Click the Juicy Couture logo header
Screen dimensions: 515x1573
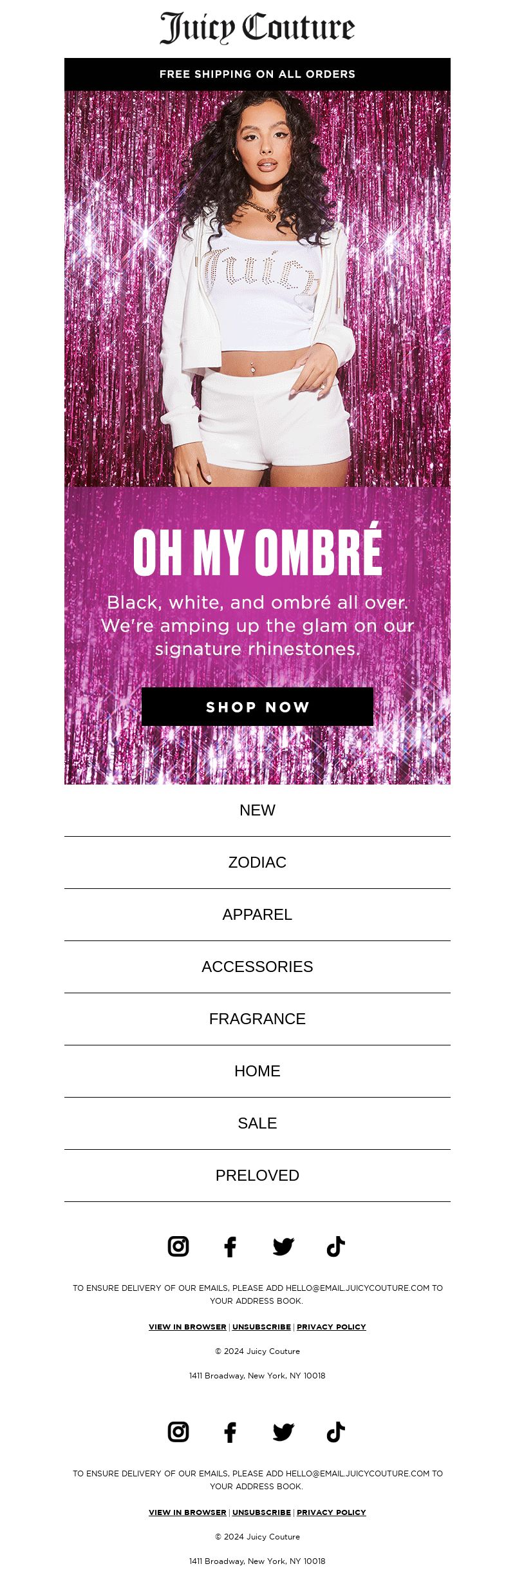257,28
